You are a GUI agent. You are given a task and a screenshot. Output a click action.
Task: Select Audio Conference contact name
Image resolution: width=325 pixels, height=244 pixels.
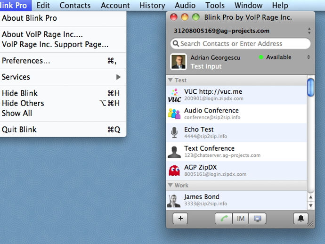[x=211, y=110]
